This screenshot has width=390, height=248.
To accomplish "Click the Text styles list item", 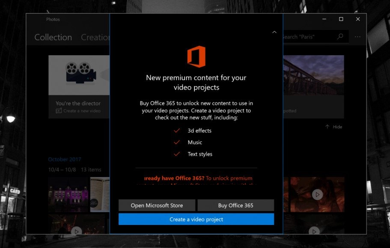I will coord(193,154).
